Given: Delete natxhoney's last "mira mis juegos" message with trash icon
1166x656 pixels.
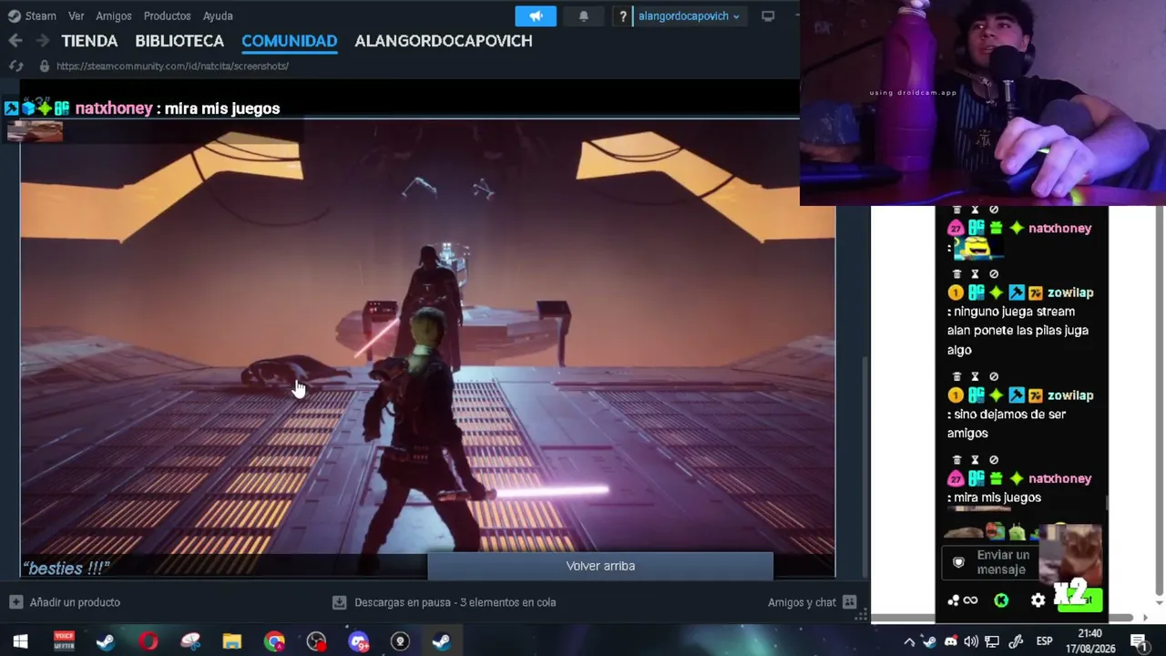Looking at the screenshot, I should tap(956, 460).
